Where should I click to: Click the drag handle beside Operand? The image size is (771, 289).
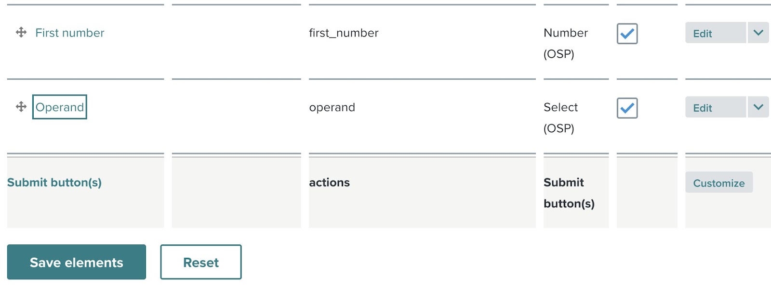coord(21,107)
